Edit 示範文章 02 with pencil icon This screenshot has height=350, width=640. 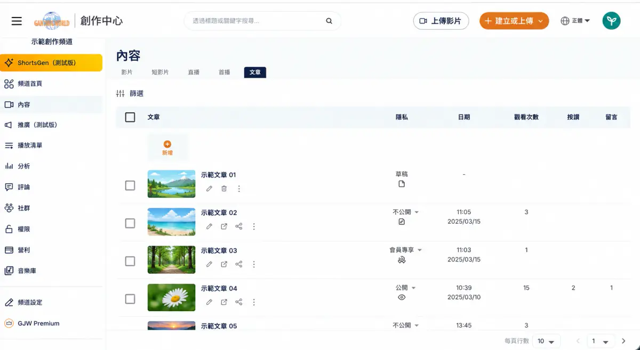point(209,226)
